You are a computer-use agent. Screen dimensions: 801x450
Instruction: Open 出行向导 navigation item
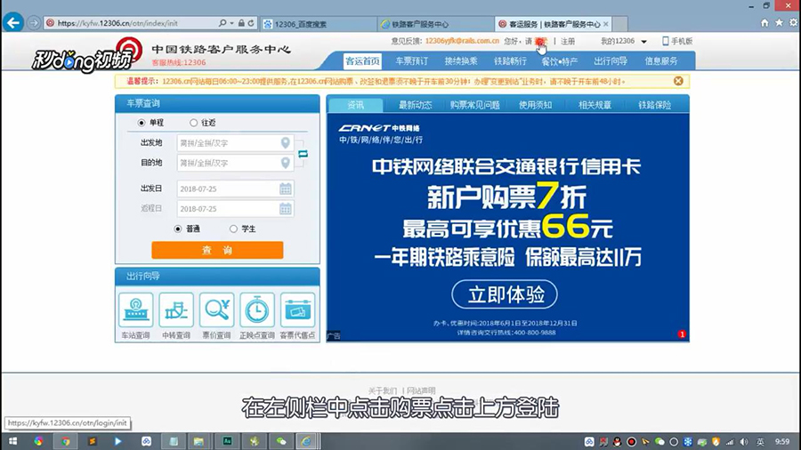[611, 61]
